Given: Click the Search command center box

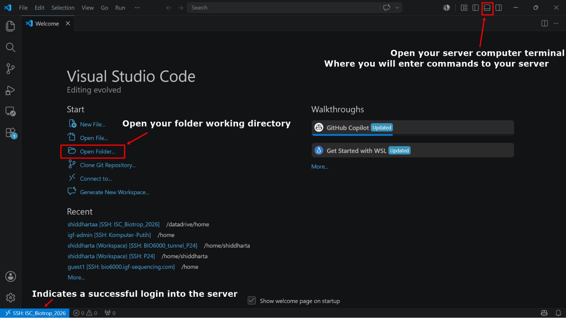Looking at the screenshot, I should pos(283,7).
